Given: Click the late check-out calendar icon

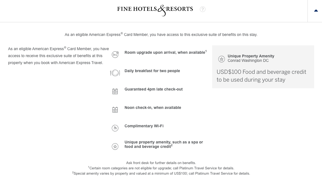Looking at the screenshot, I should tap(115, 91).
